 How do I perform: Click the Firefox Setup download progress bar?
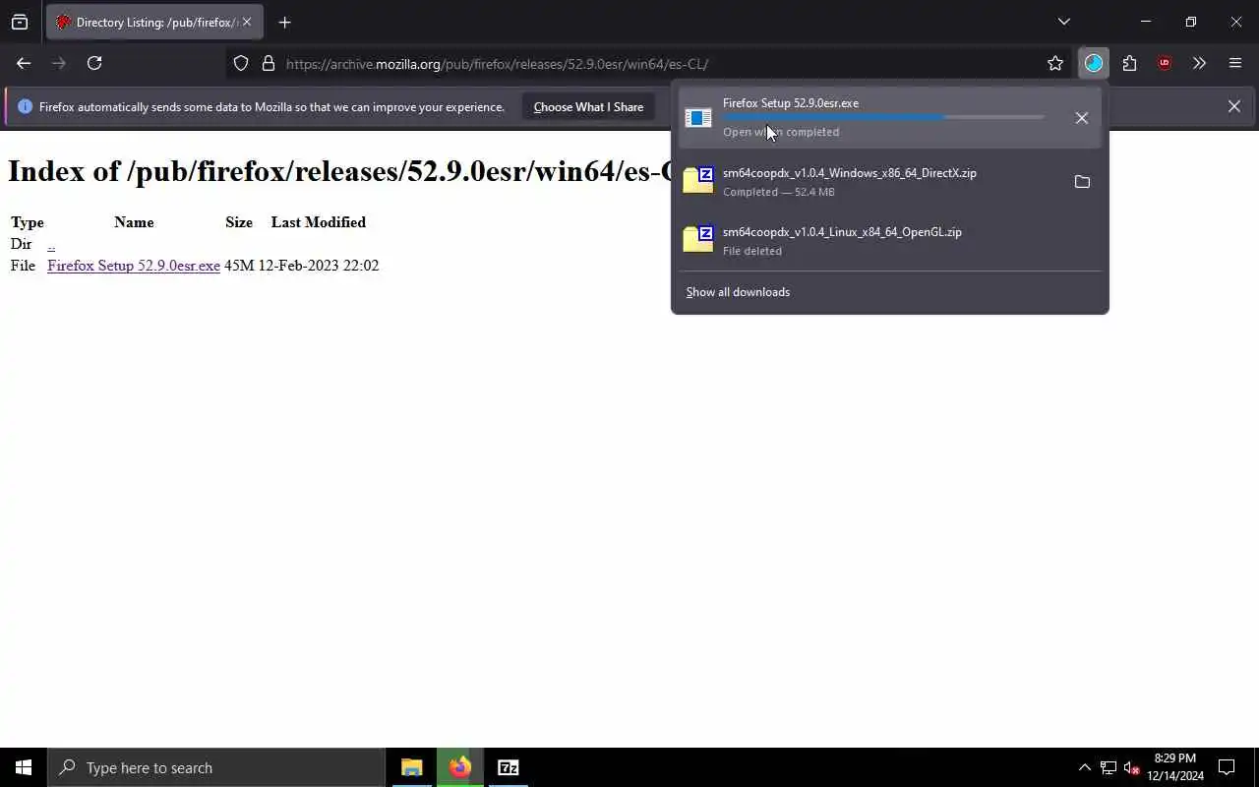click(883, 117)
